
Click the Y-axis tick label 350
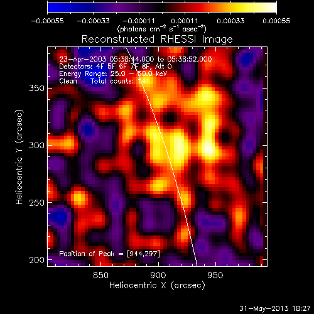click(x=37, y=88)
